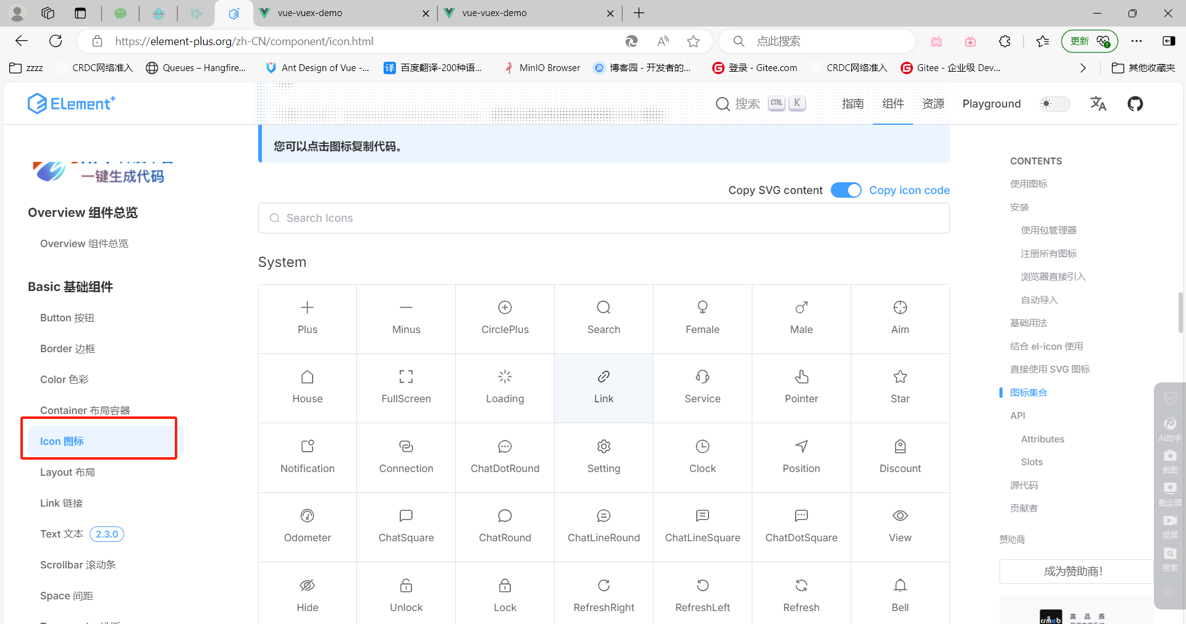Image resolution: width=1186 pixels, height=624 pixels.
Task: Copy the Setting gear icon
Action: (x=604, y=458)
